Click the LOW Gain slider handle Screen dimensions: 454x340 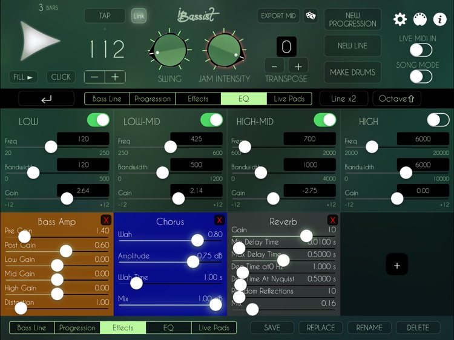pos(67,199)
